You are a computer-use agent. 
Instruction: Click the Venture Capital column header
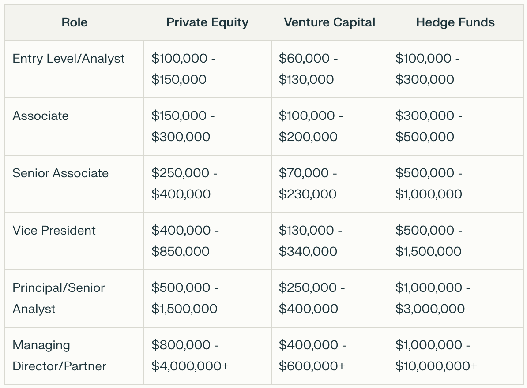coord(329,22)
